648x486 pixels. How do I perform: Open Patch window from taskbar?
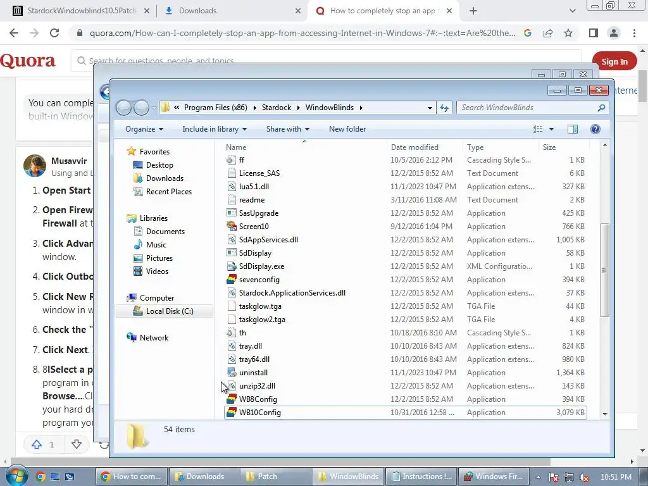click(x=276, y=477)
